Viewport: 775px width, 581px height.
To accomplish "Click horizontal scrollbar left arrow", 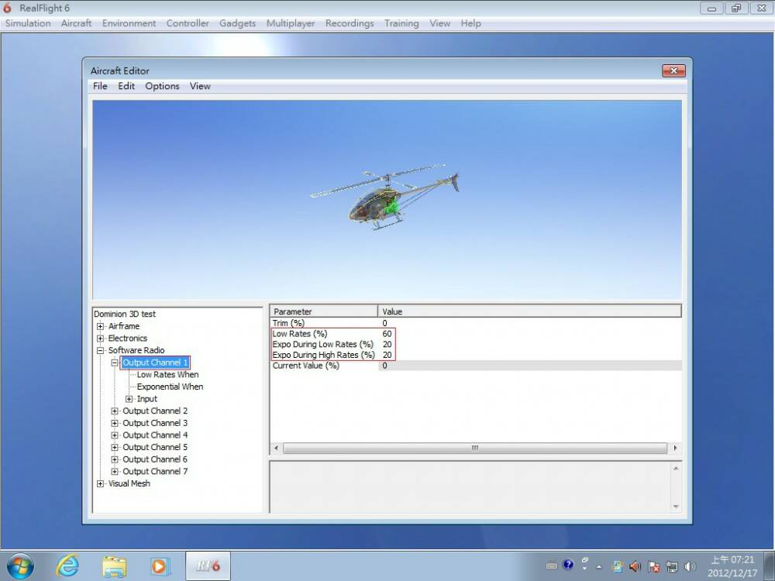I will [277, 448].
